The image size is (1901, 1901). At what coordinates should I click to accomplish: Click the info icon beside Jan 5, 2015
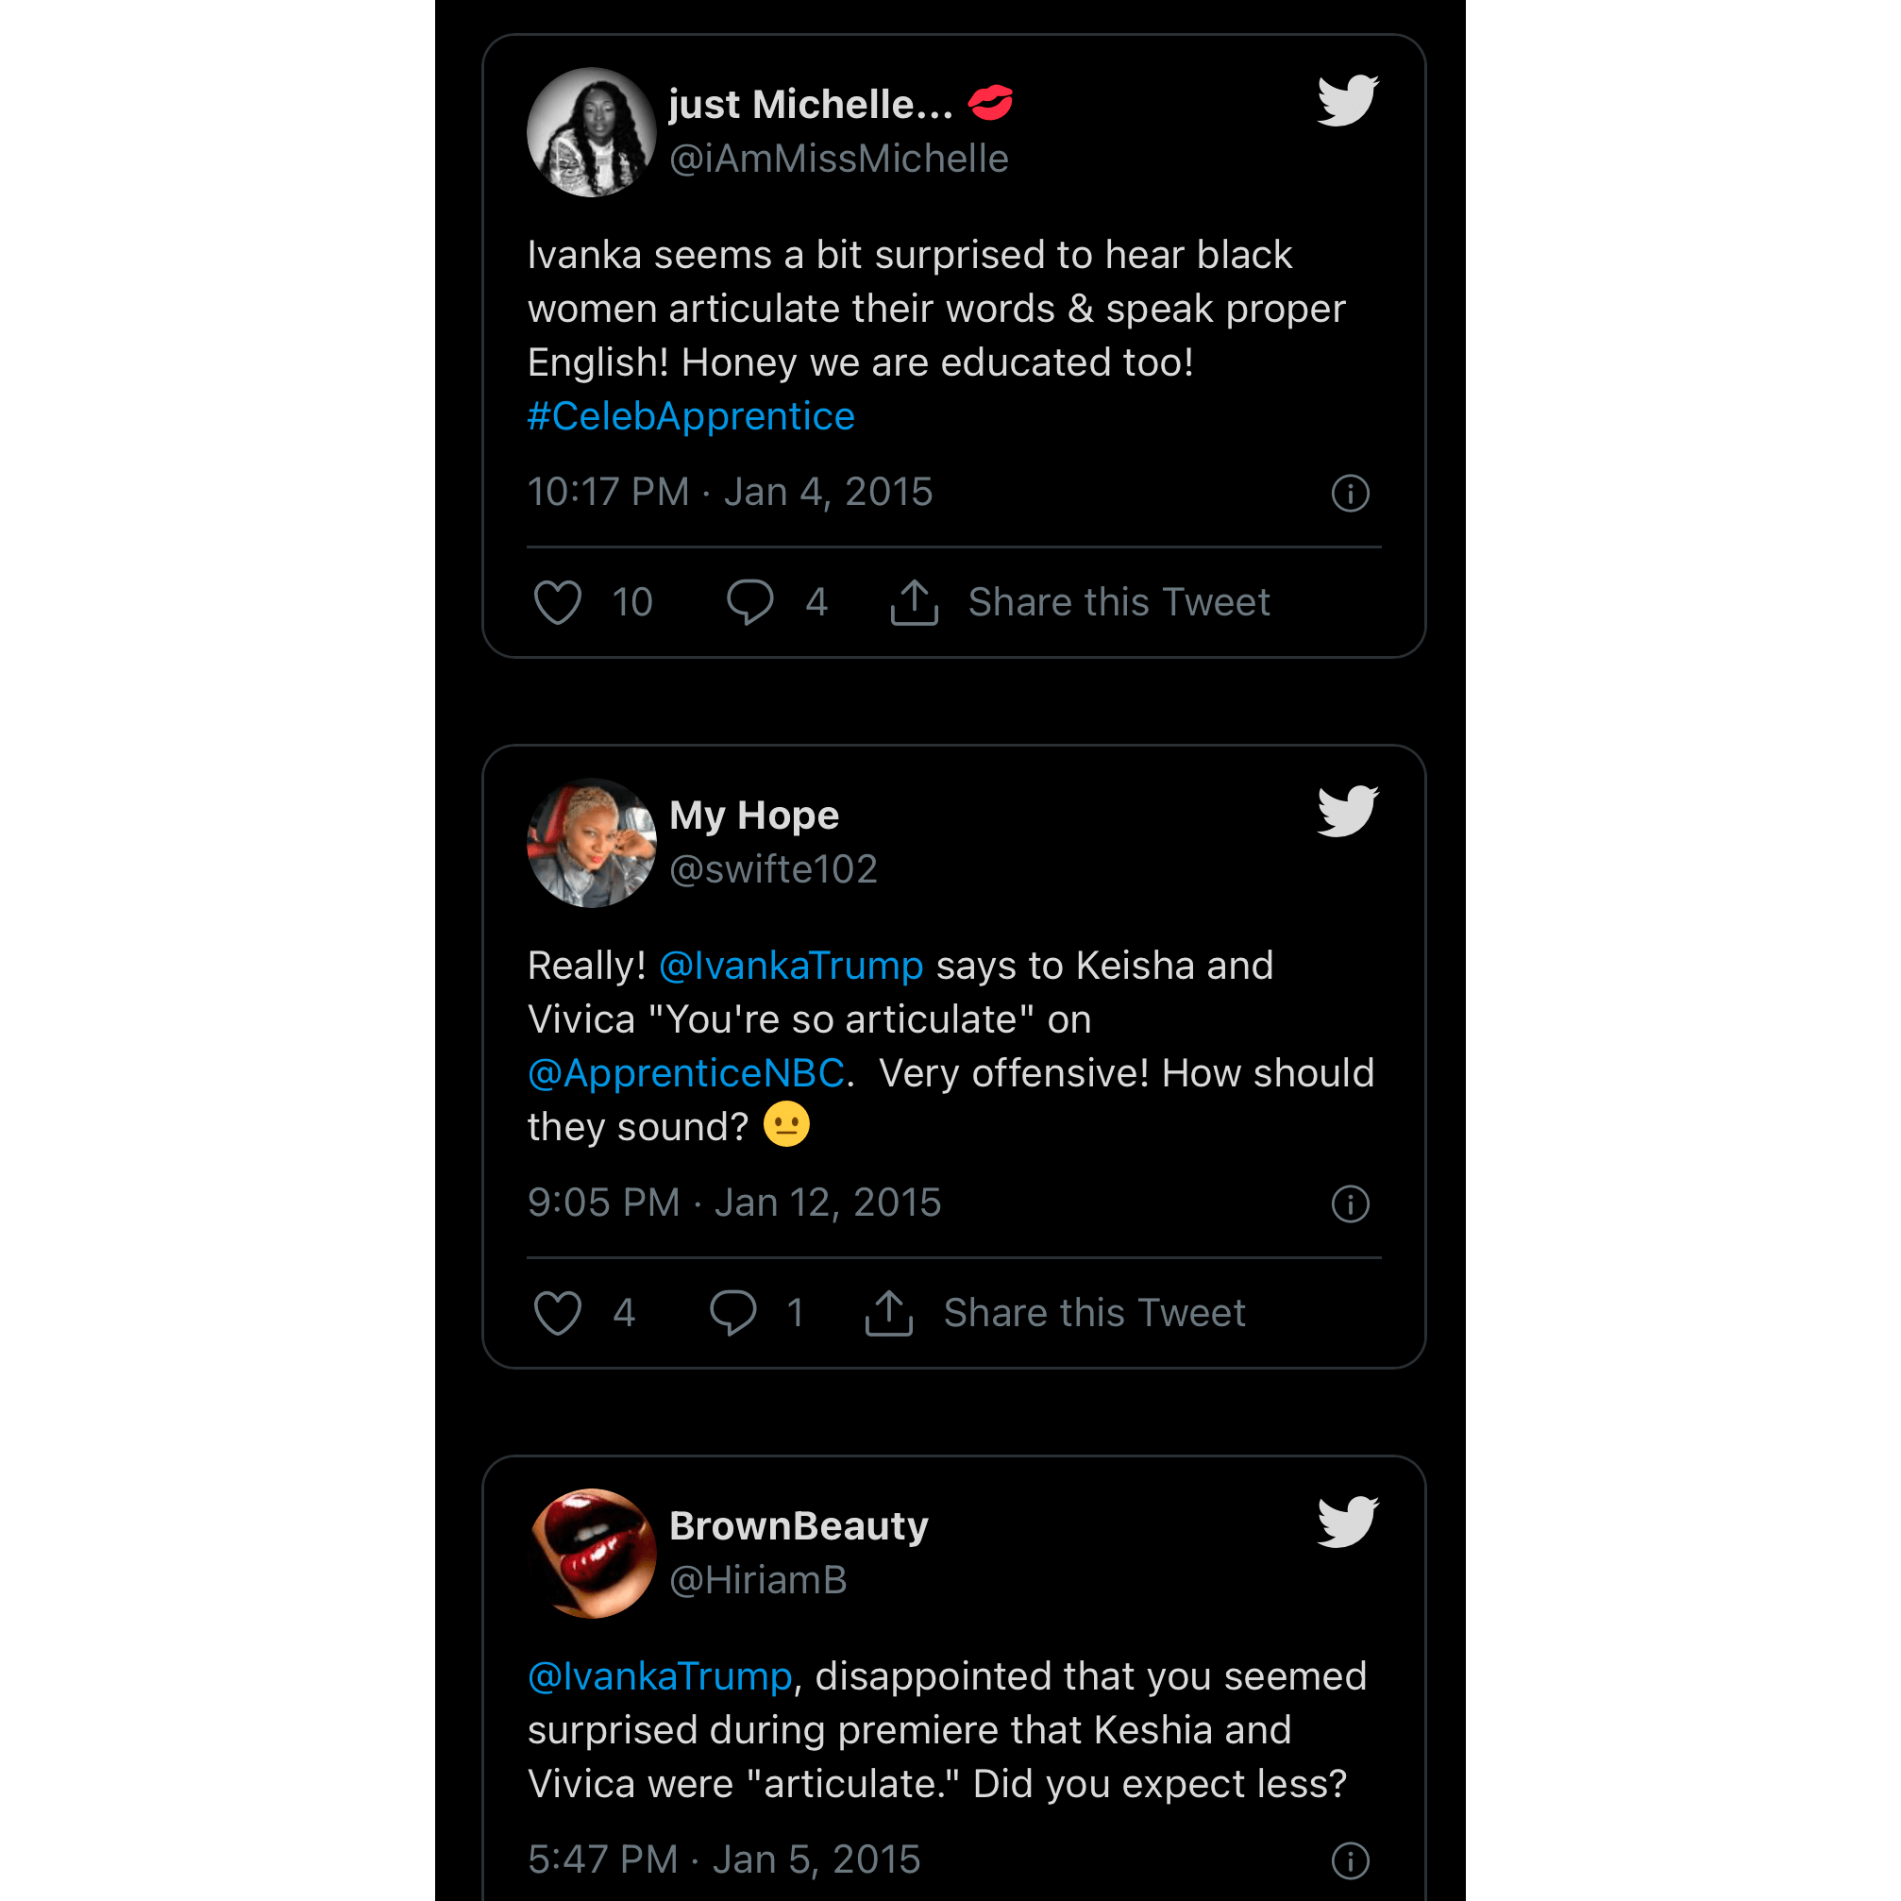1350,1860
